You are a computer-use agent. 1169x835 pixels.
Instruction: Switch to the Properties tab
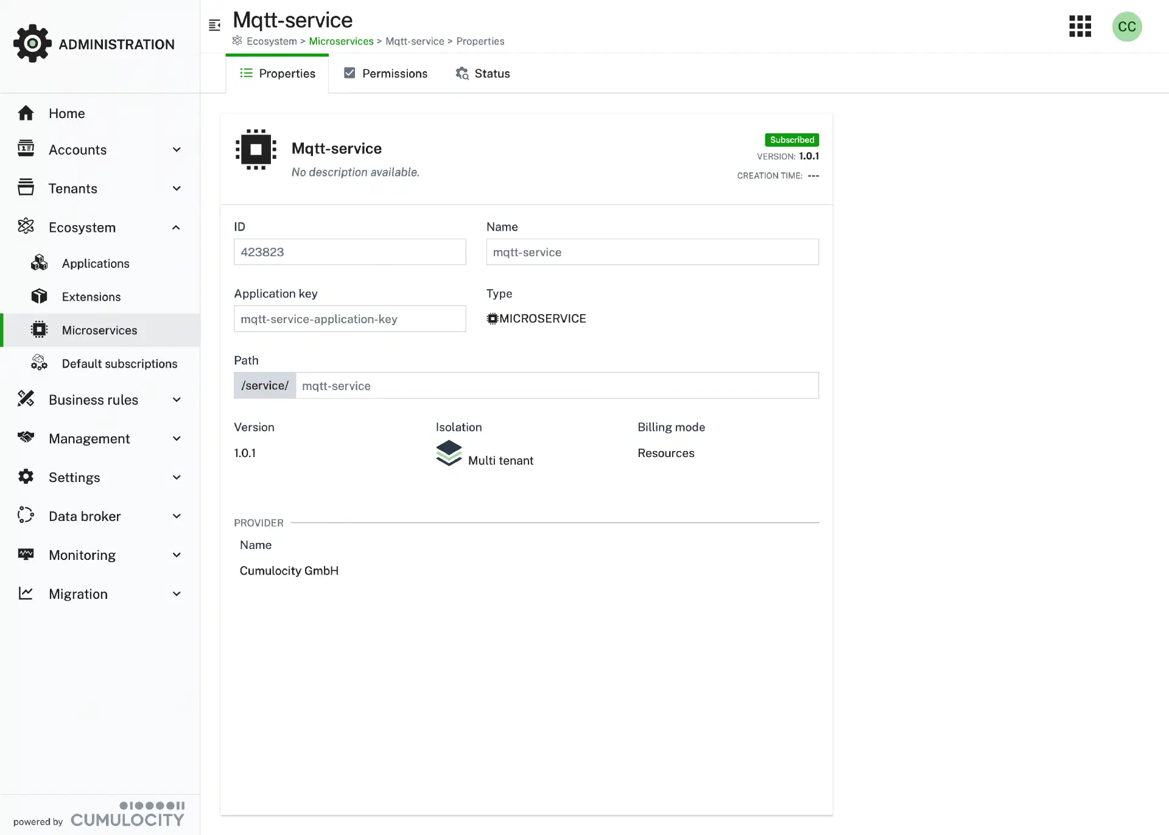point(277,74)
